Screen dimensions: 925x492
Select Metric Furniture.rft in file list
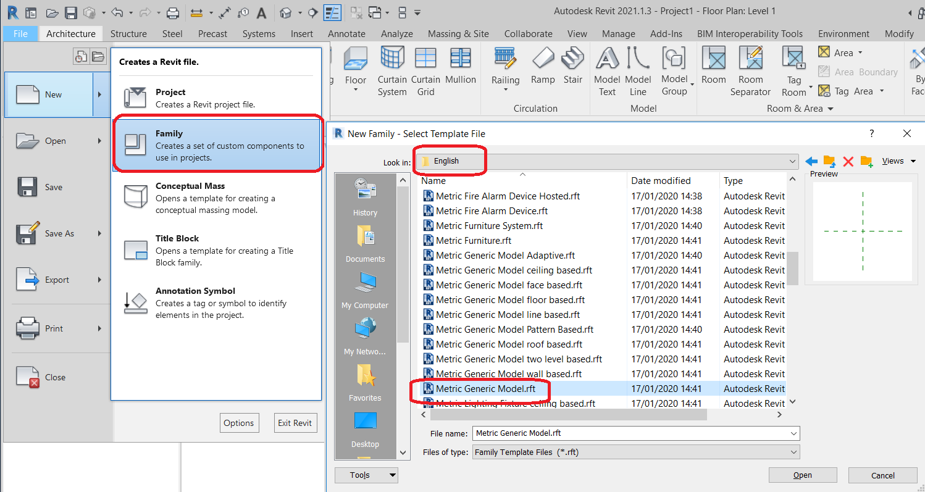pos(474,241)
